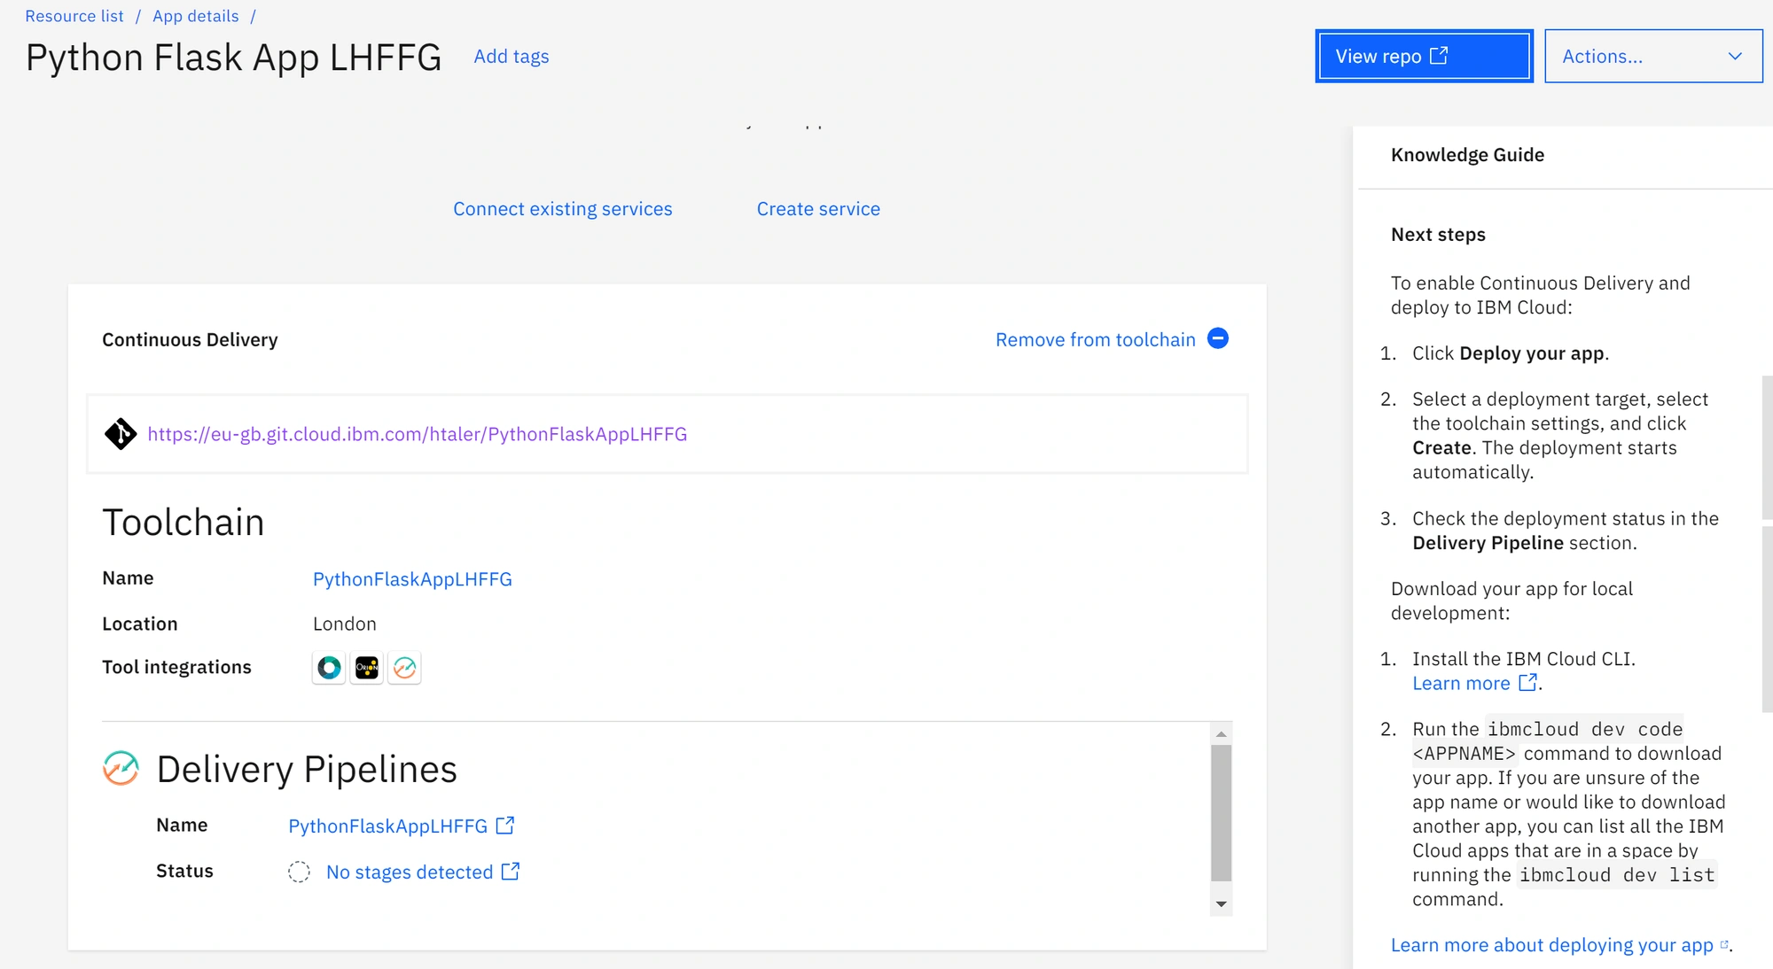This screenshot has height=969, width=1773.
Task: Click the Create service link
Action: 818,209
